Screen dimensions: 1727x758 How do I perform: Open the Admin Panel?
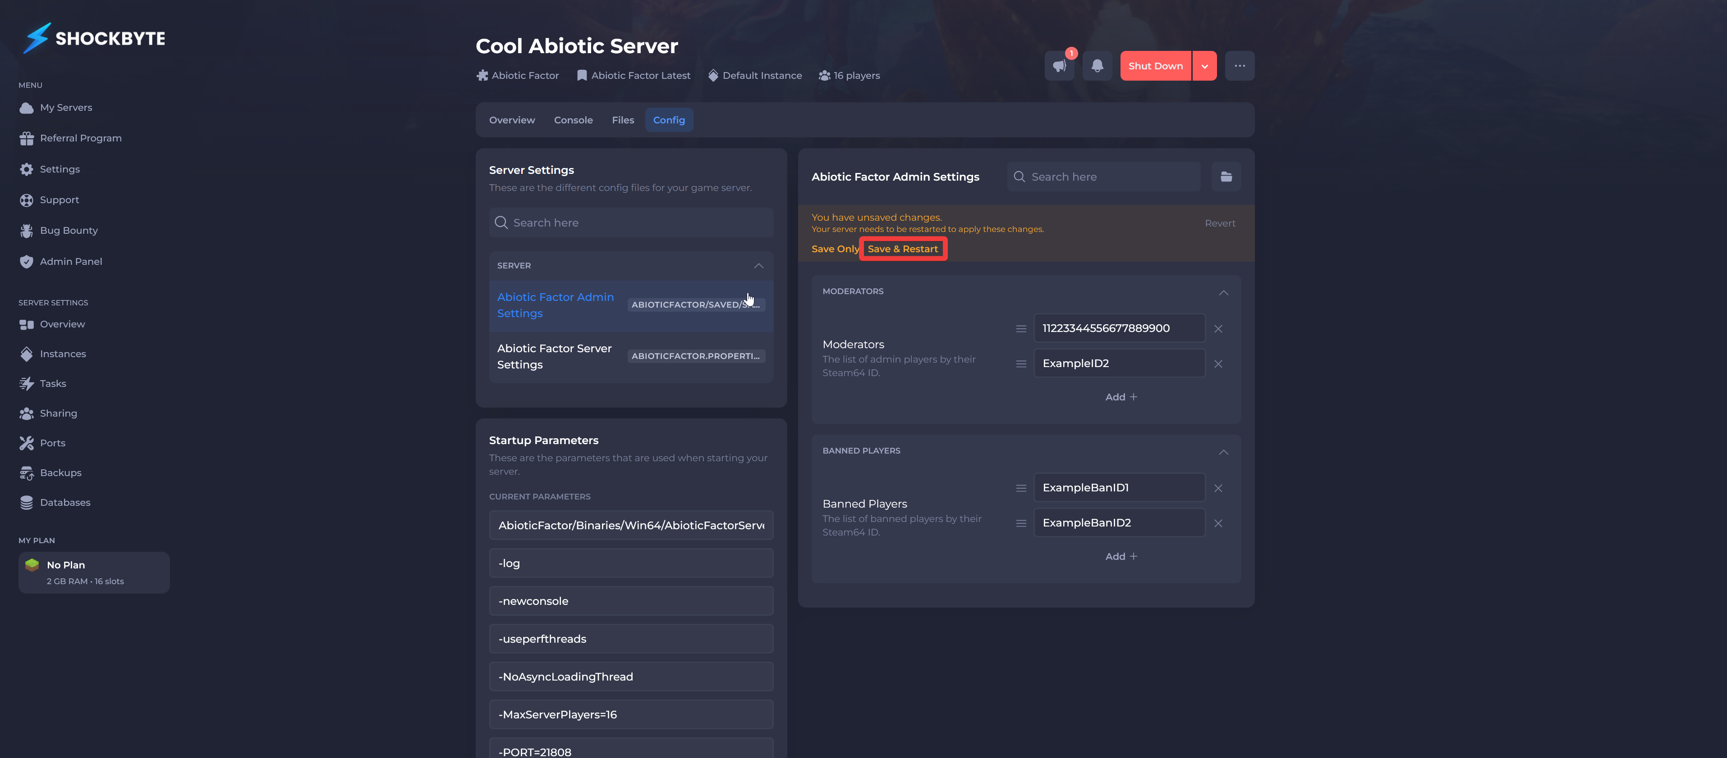pos(61,261)
